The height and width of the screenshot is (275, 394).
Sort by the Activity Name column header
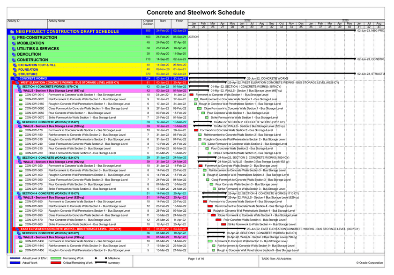(95, 23)
